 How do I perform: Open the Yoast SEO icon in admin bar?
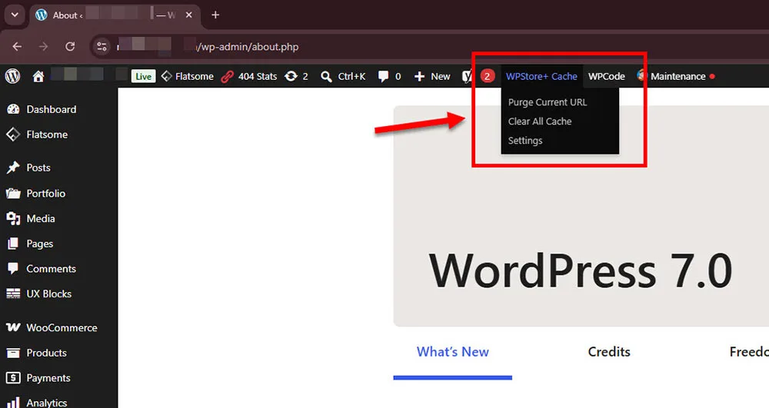[468, 76]
